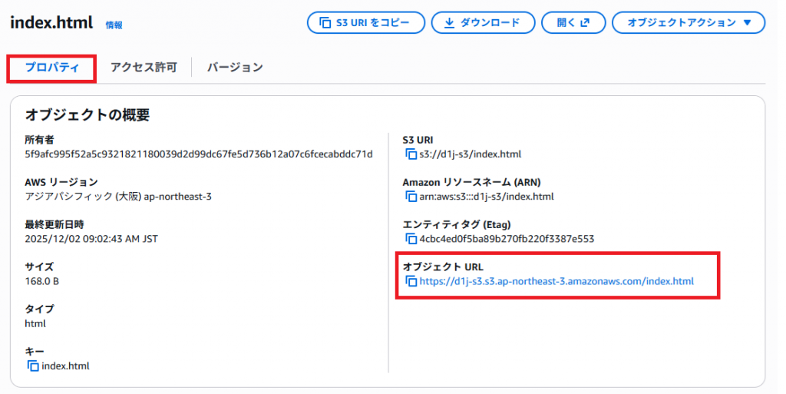The height and width of the screenshot is (394, 786).
Task: Click the copy icon next to the object URL
Action: coord(411,281)
